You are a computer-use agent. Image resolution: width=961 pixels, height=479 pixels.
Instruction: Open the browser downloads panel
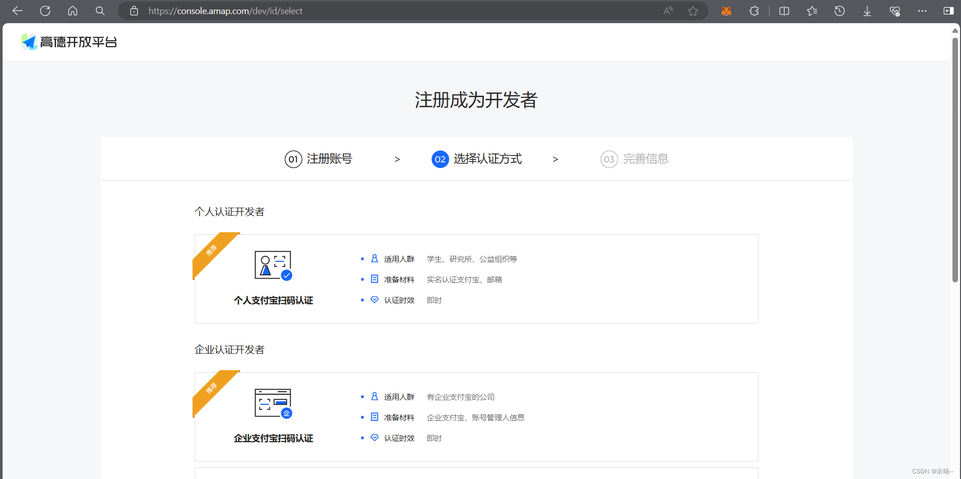(x=867, y=11)
